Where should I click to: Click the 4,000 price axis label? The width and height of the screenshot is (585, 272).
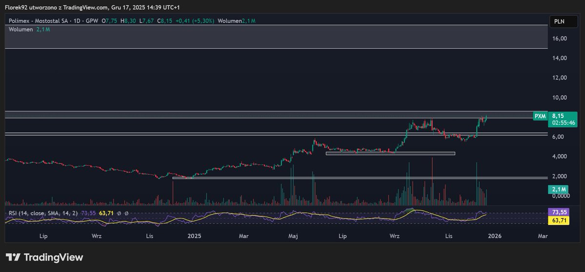(x=559, y=156)
